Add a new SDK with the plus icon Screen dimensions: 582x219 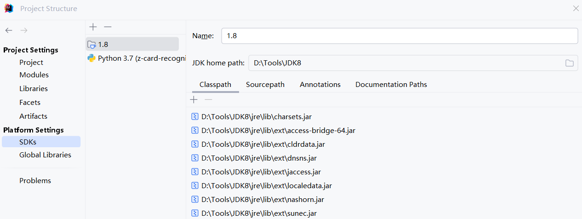[x=93, y=27]
